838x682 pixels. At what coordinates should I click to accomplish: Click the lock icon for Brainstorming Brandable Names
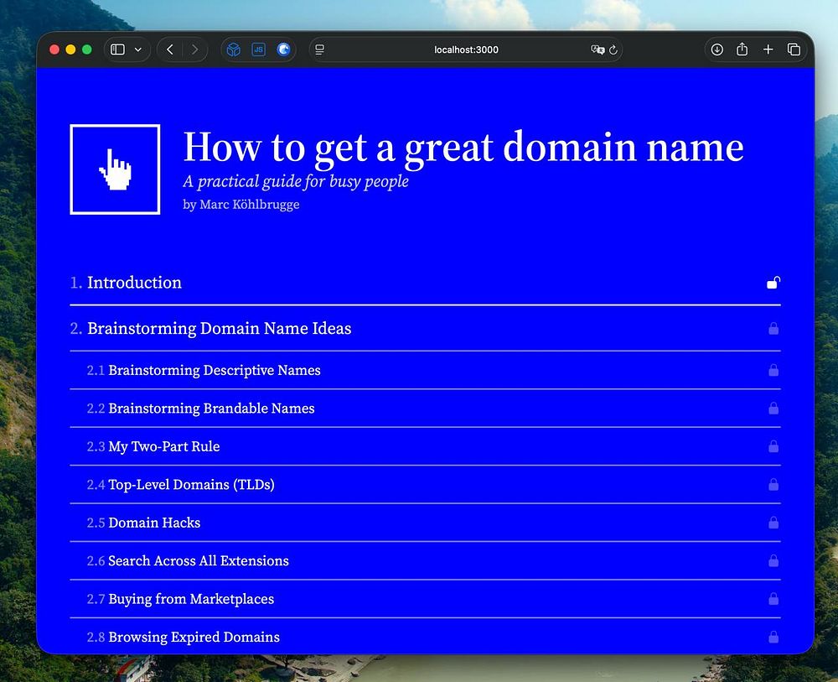tap(773, 409)
